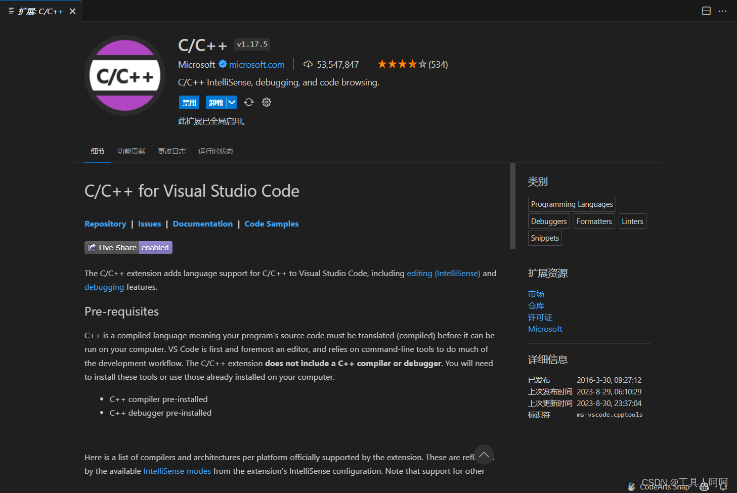The width and height of the screenshot is (737, 493).
Task: Open the 许可证 resource link
Action: click(540, 317)
